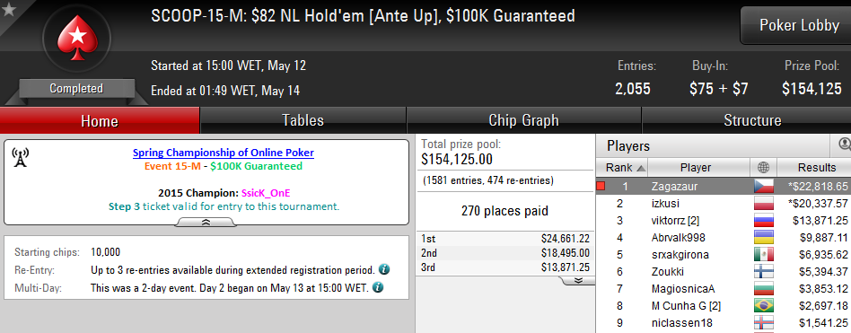Open Spring Championship of Online Poker link

click(223, 153)
